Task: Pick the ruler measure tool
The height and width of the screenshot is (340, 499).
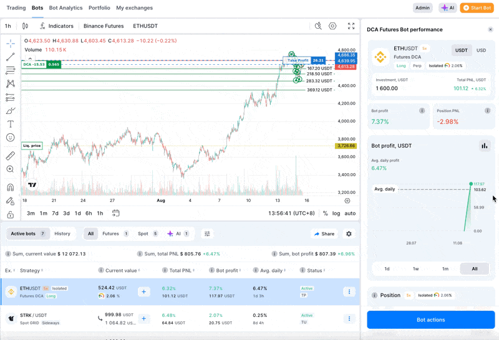Action: point(11,156)
